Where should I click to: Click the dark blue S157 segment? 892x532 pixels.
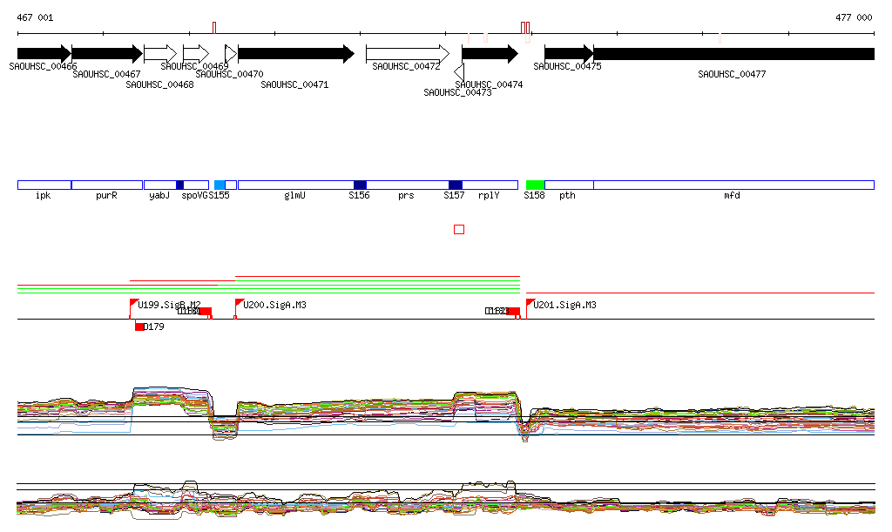456,185
